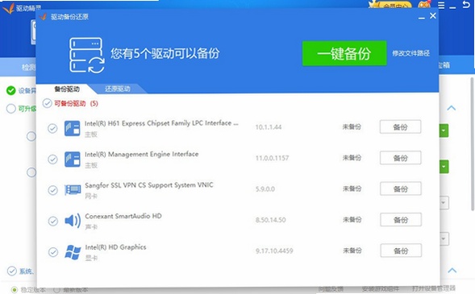Uncheck the Intel H61 Express Chipset driver
Screen dimensions: 475x294
52,128
